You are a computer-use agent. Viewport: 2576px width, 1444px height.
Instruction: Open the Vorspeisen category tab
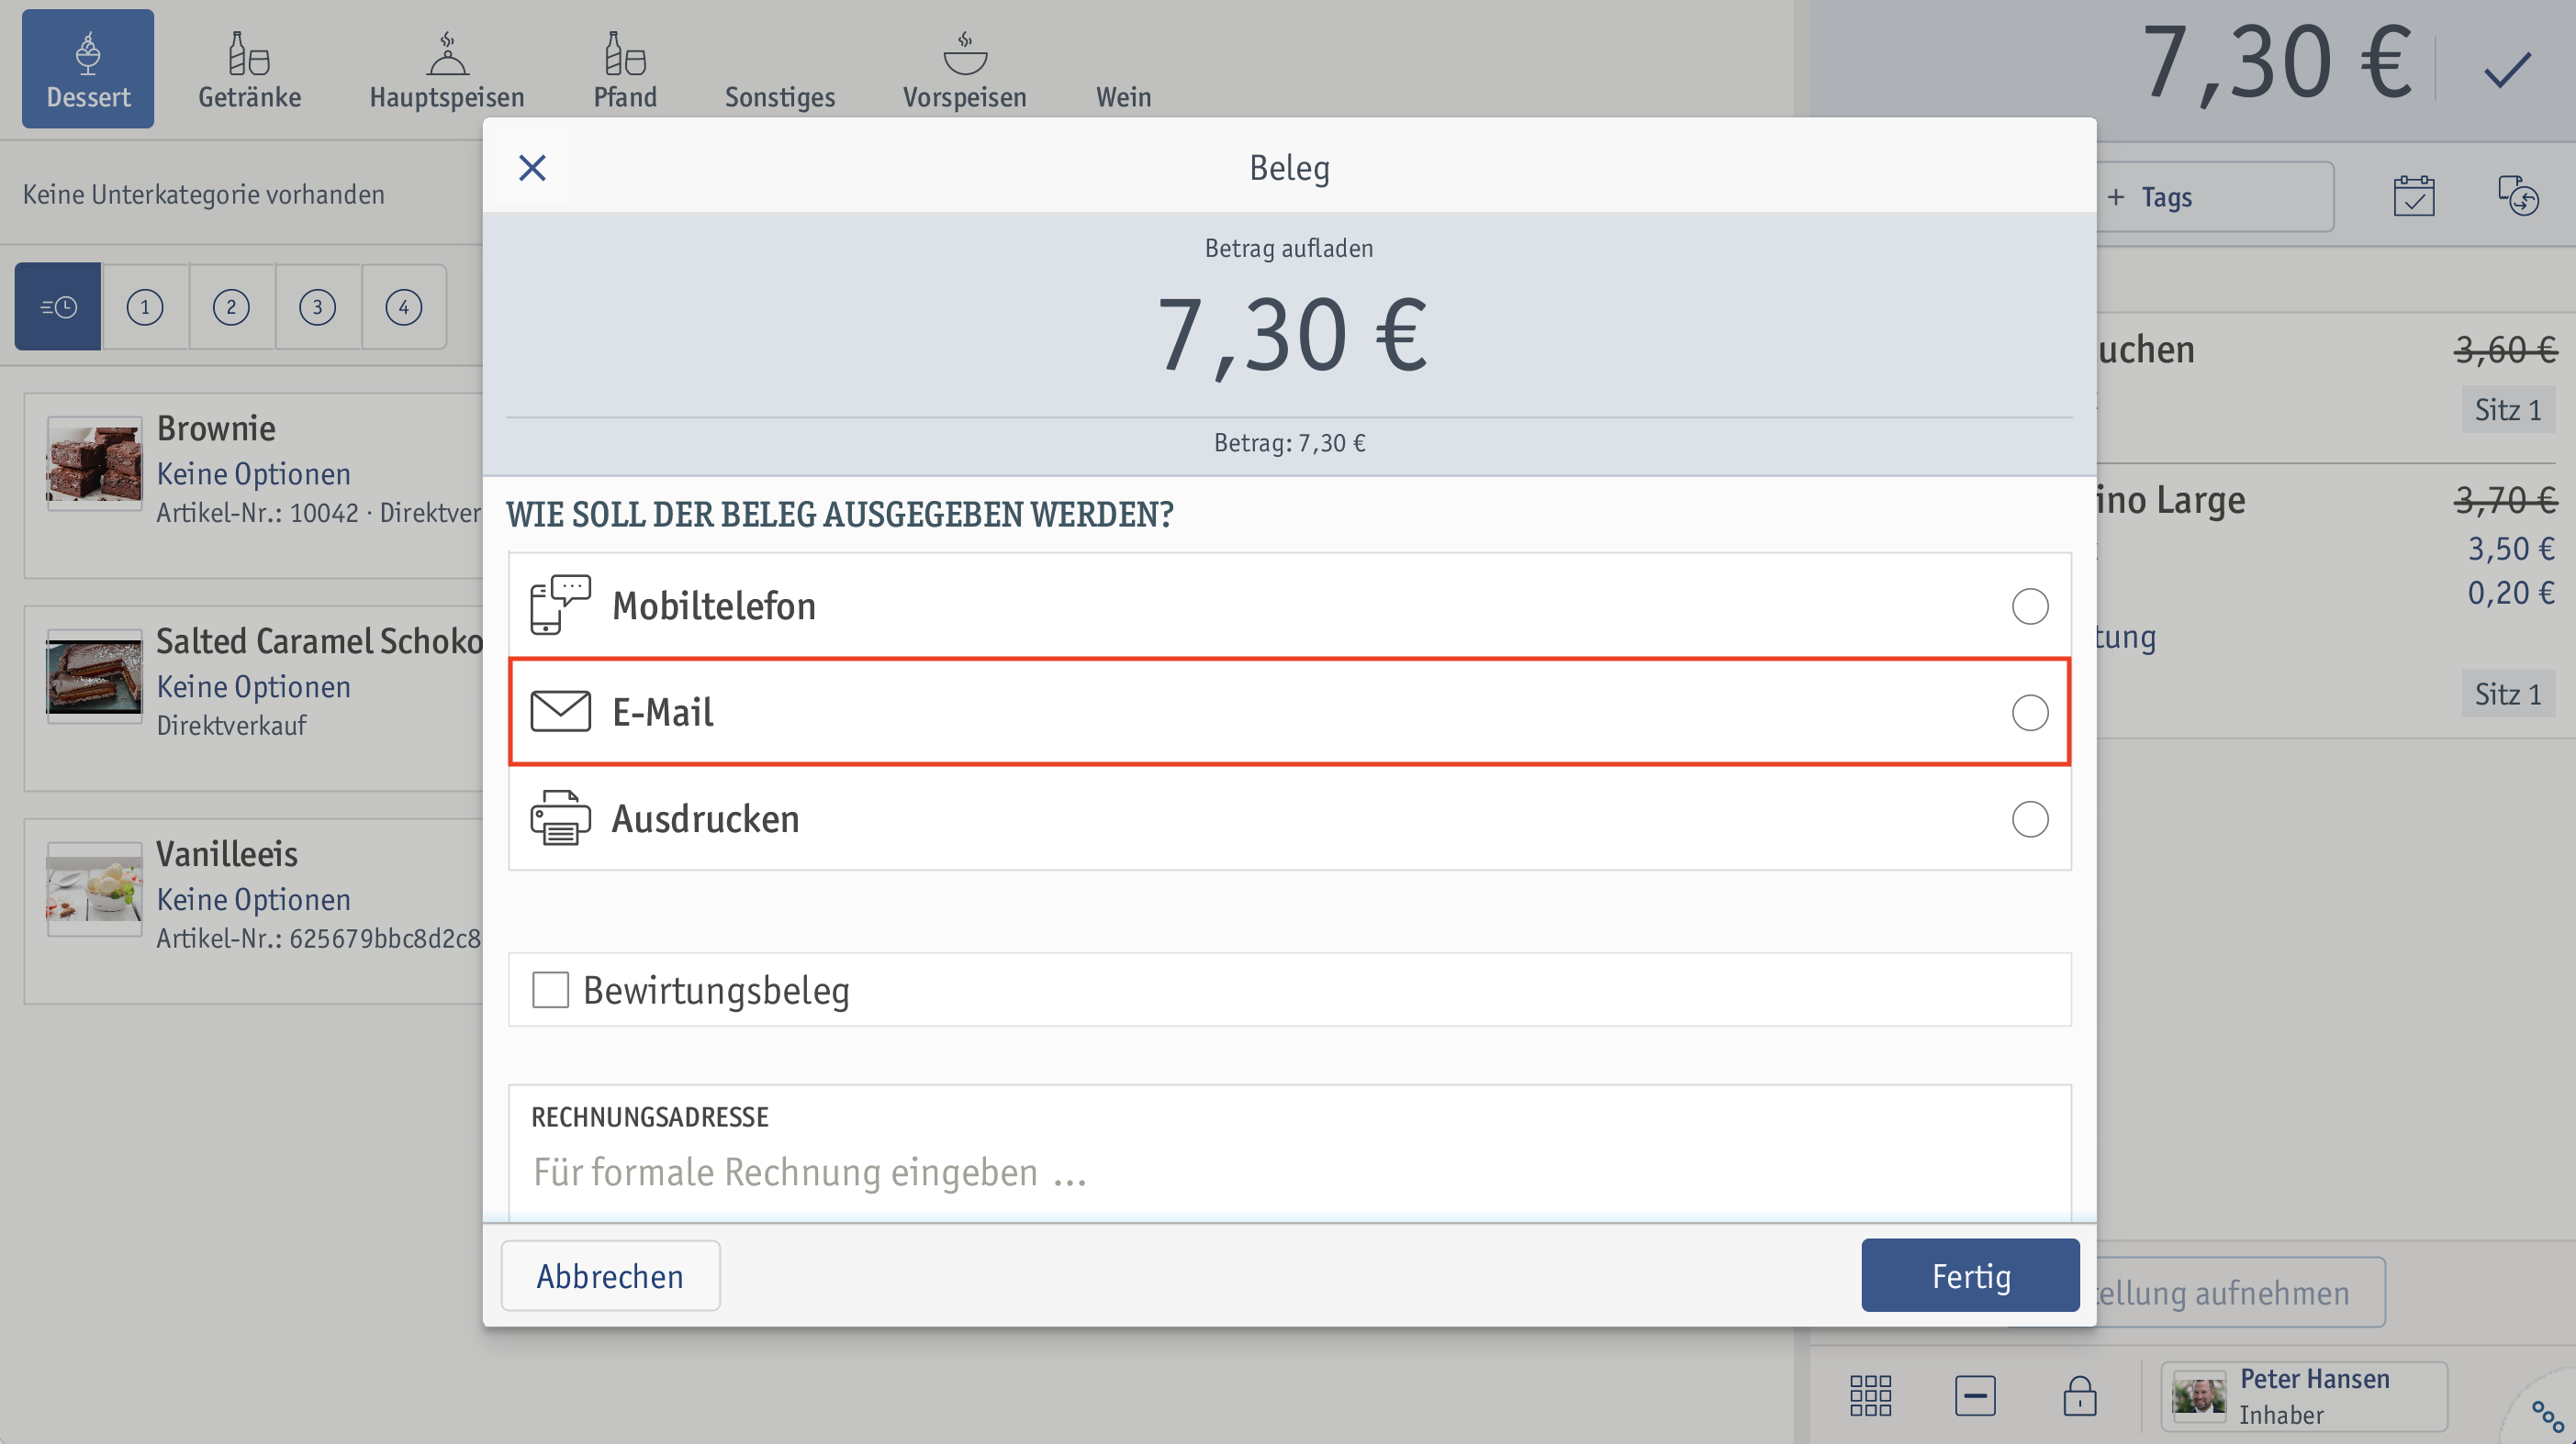tap(965, 69)
